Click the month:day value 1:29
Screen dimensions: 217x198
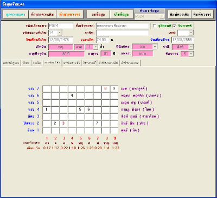point(90,148)
